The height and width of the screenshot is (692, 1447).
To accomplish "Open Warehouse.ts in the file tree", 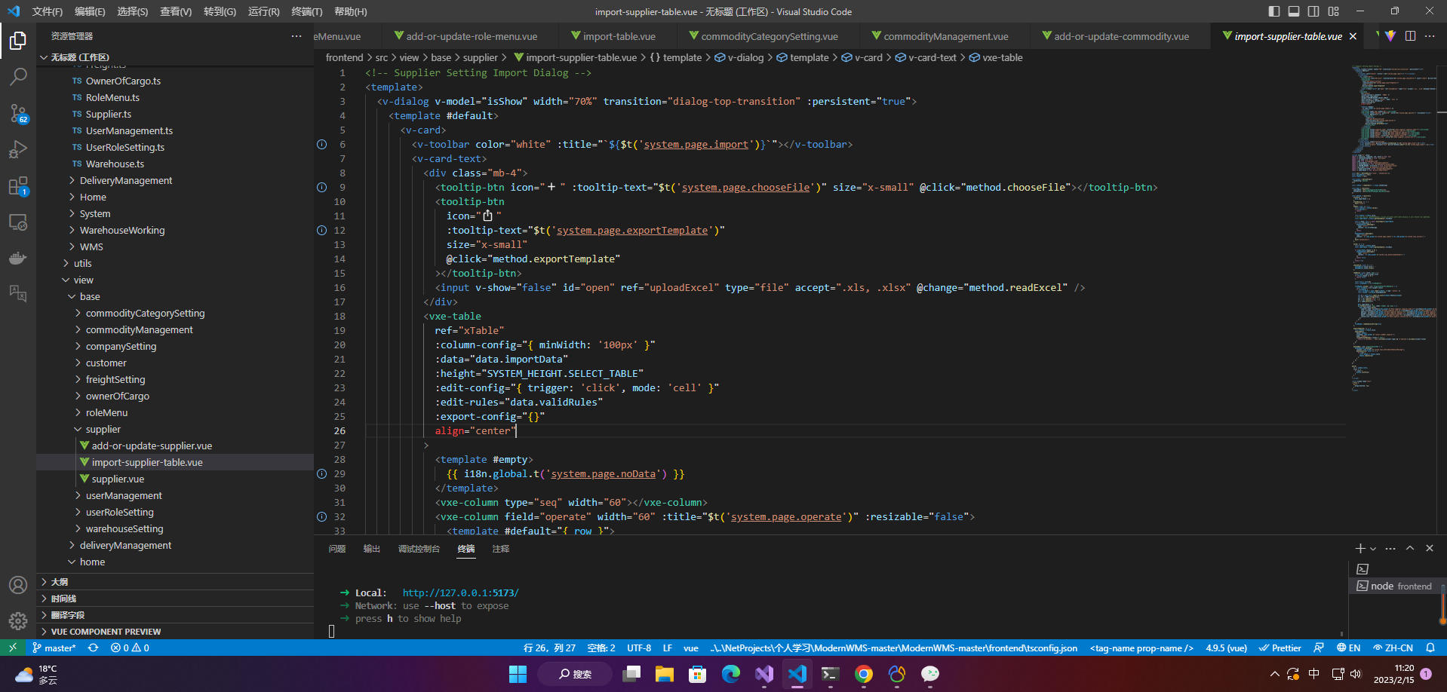I will [x=175, y=164].
